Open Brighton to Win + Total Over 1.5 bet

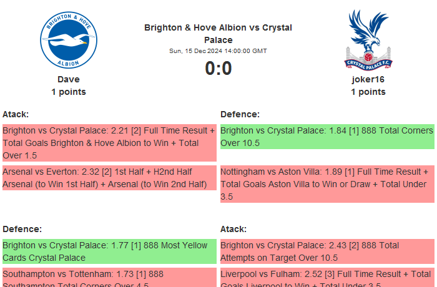point(109,143)
